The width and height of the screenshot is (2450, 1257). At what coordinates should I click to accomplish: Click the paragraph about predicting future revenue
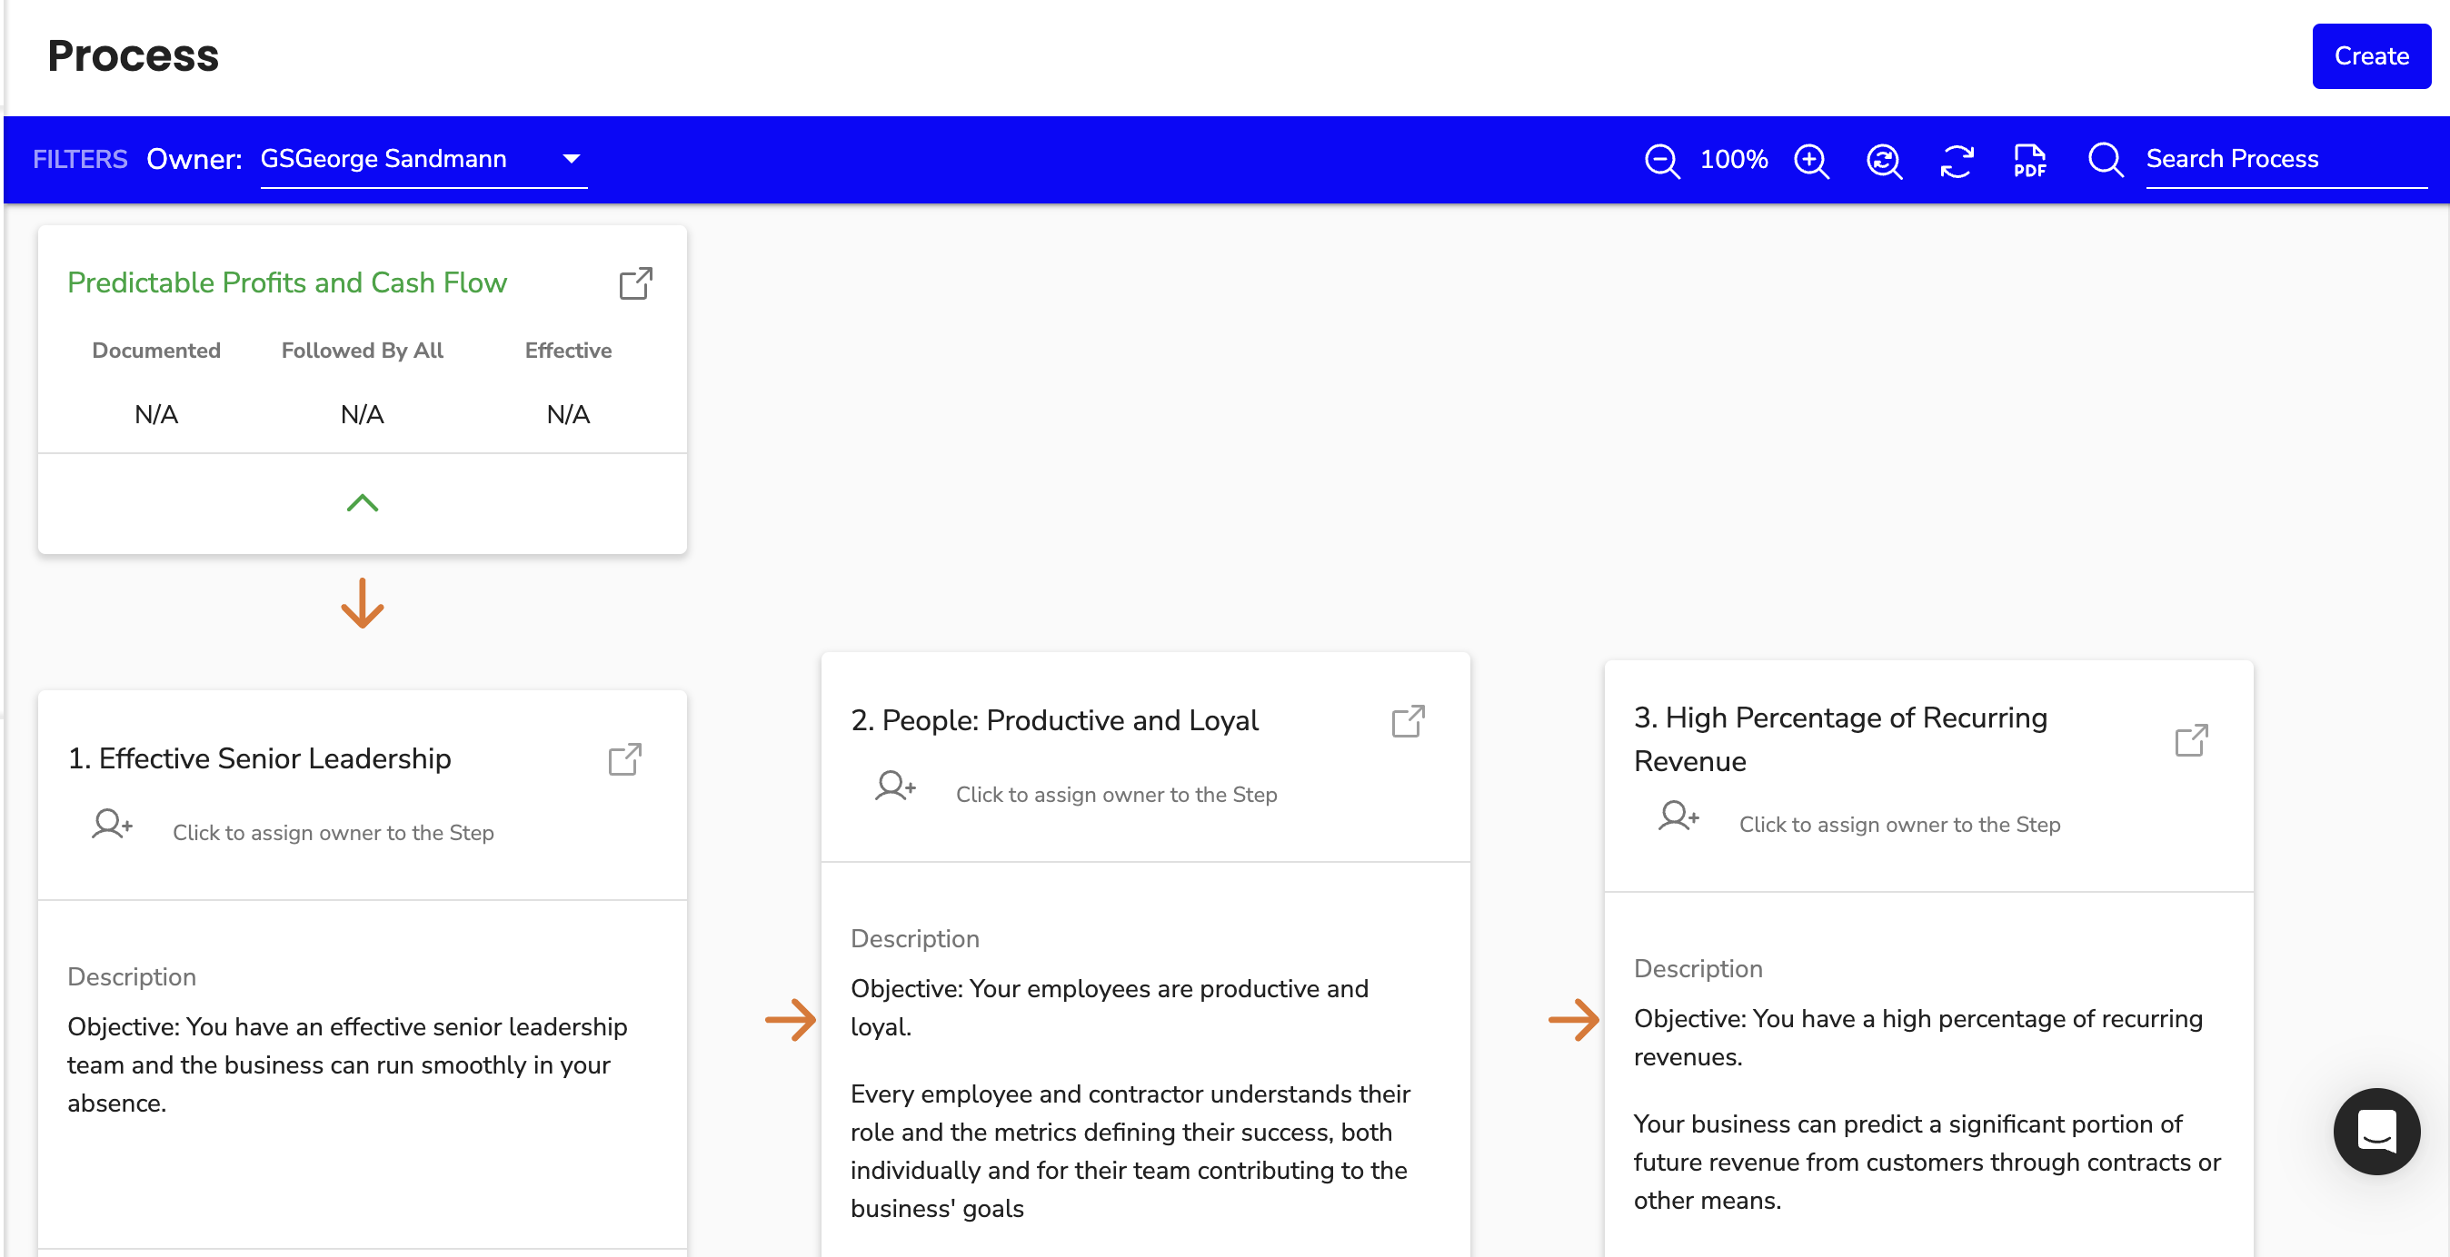1927,1162
